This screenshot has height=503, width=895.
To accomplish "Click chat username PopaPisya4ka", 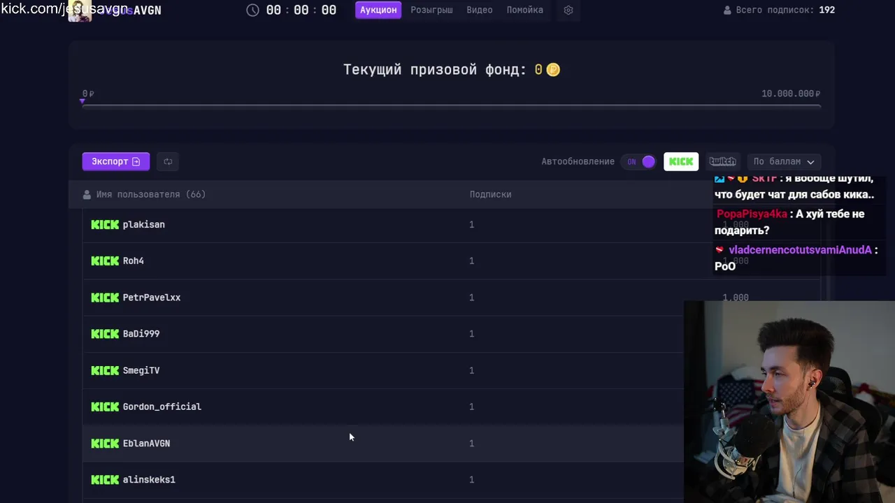I will tap(752, 214).
